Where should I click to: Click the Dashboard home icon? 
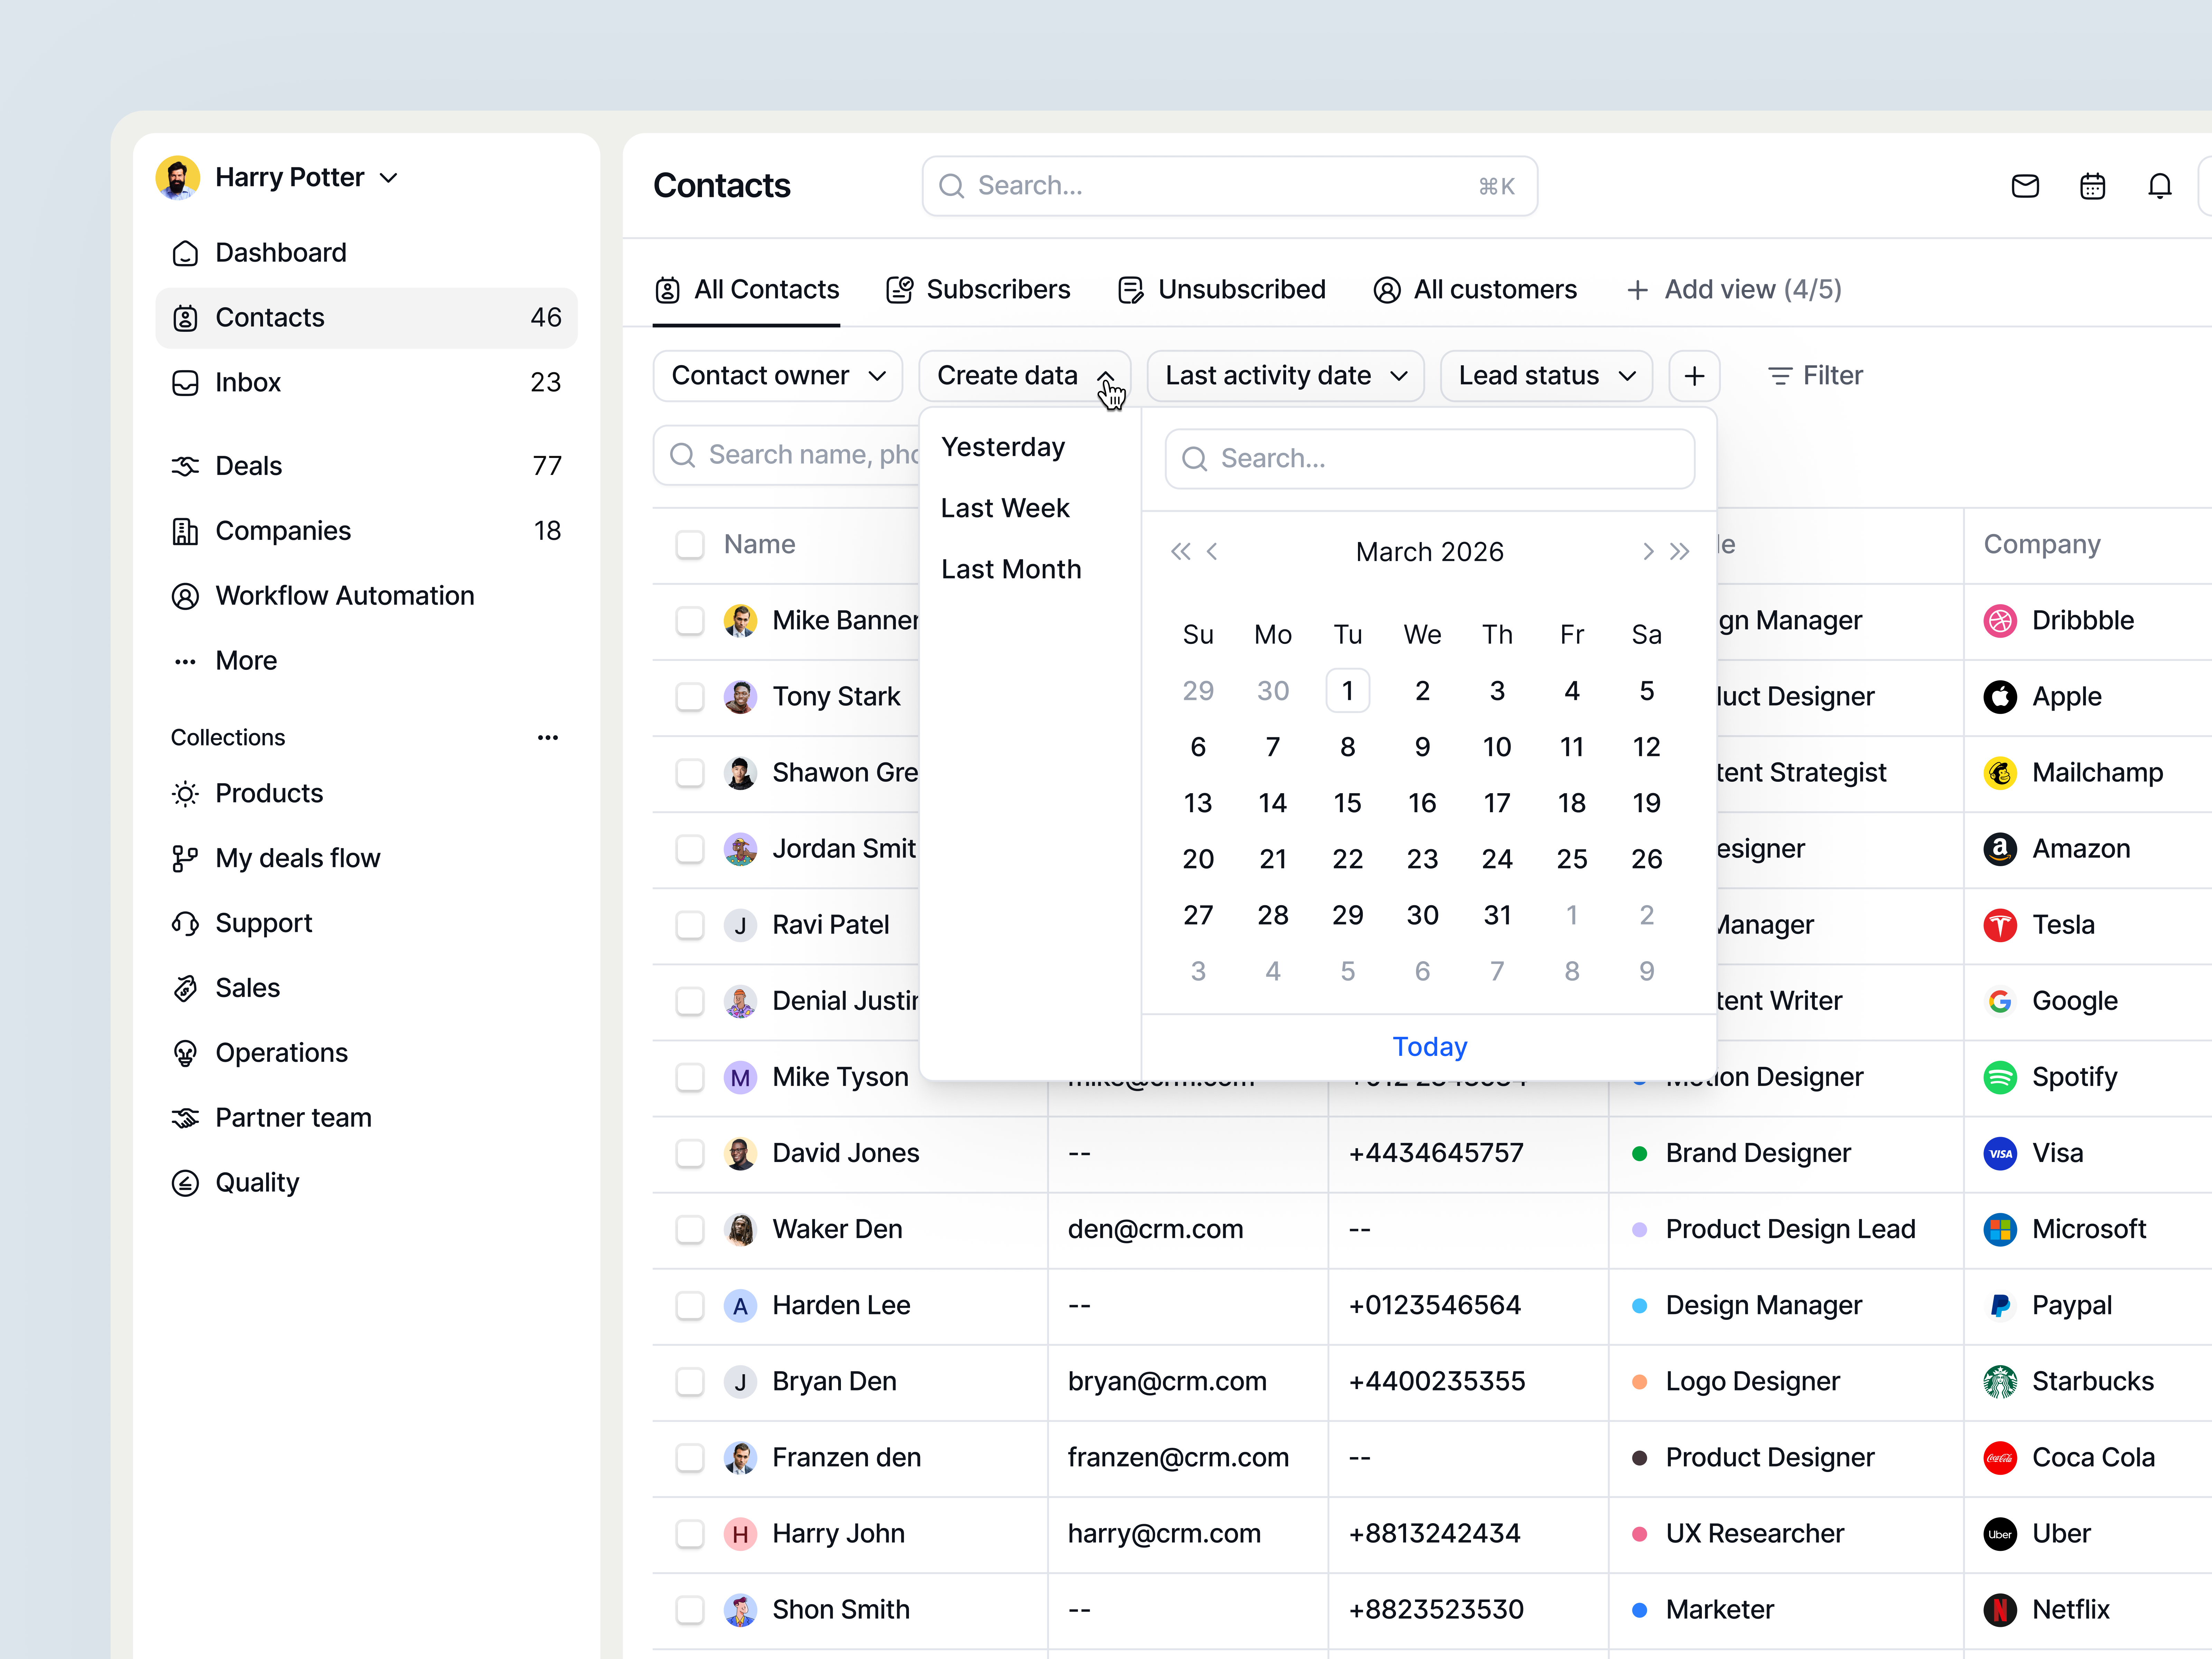185,253
